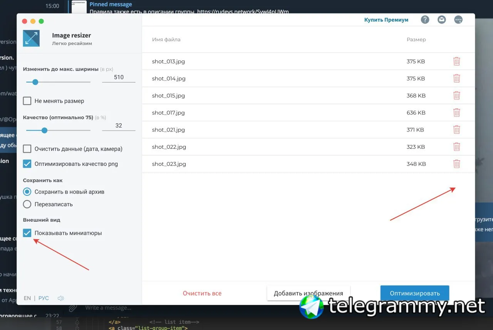This screenshot has height=330, width=493.
Task: Enable 'Очистить данные (дата, камера)' checkbox
Action: point(27,149)
